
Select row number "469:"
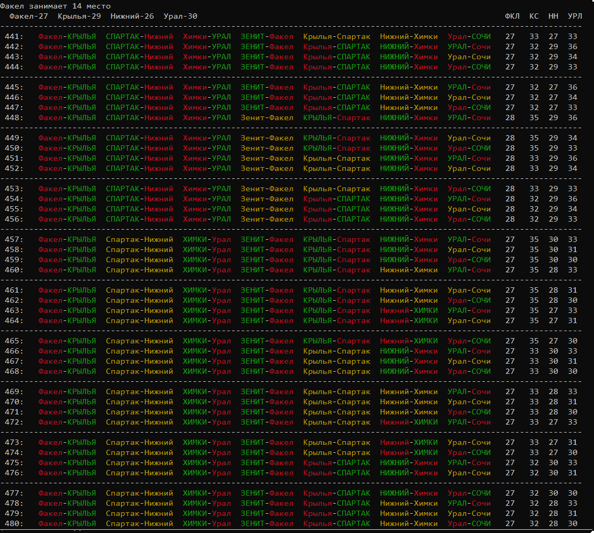[14, 392]
